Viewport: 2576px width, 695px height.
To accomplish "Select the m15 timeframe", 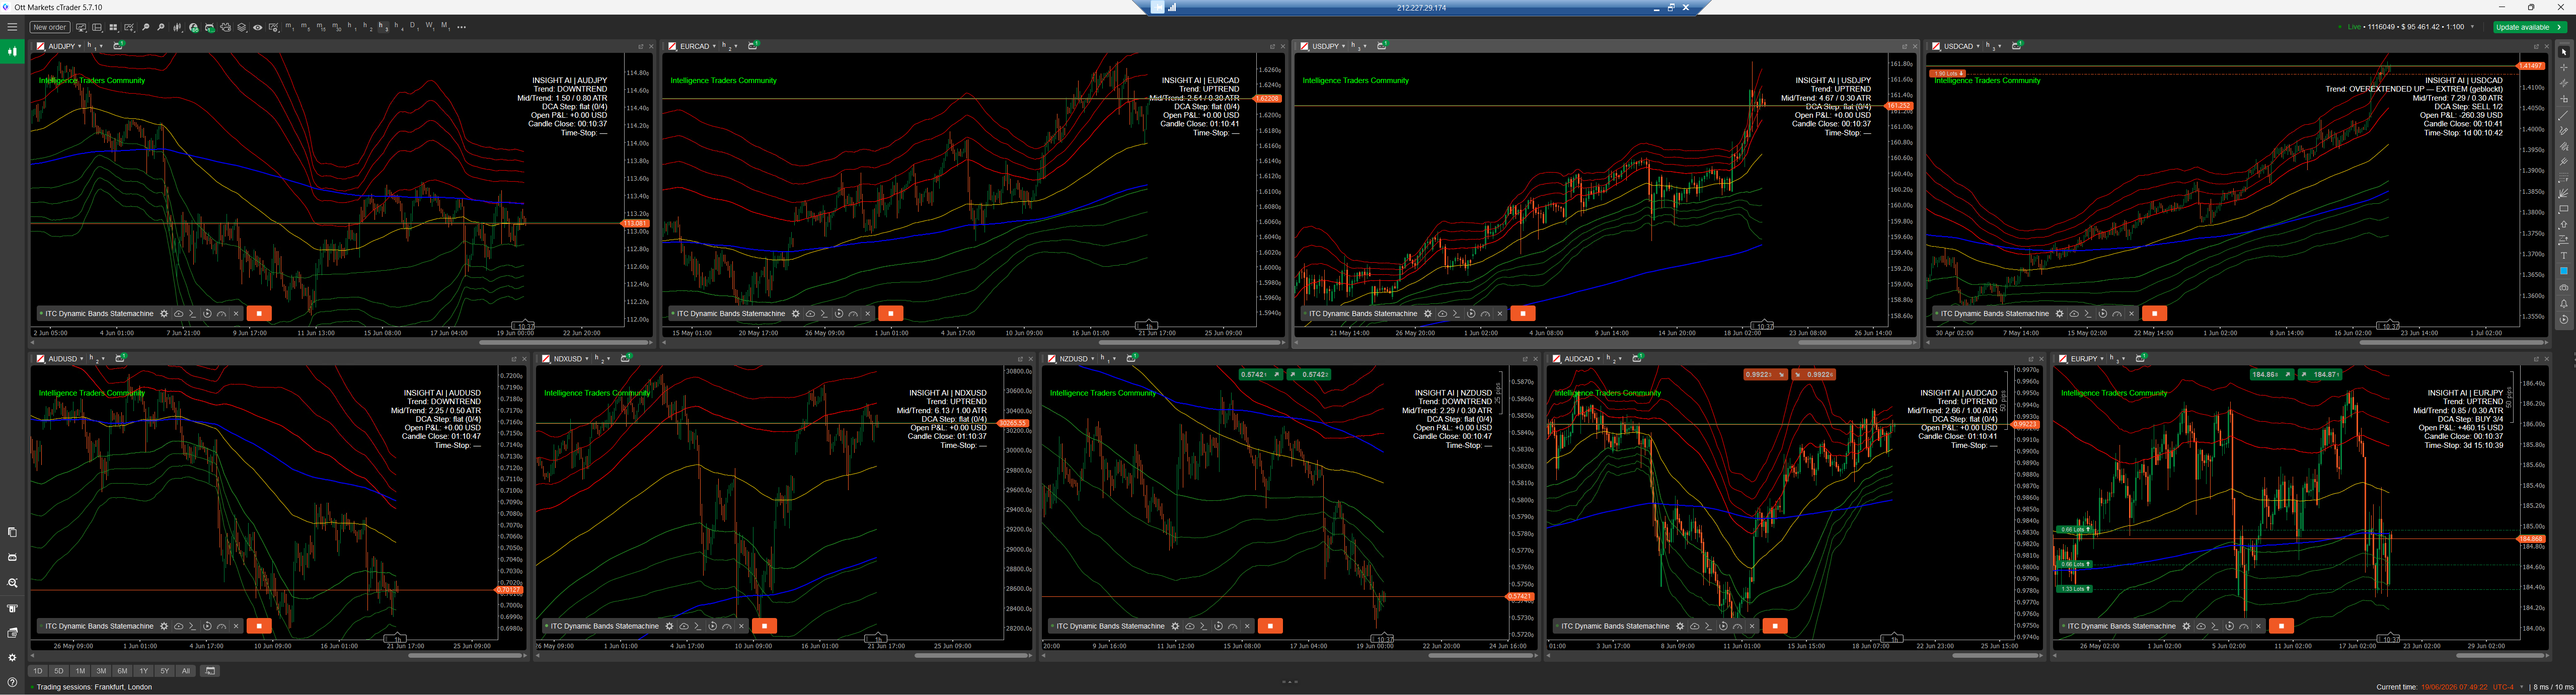I will point(321,27).
